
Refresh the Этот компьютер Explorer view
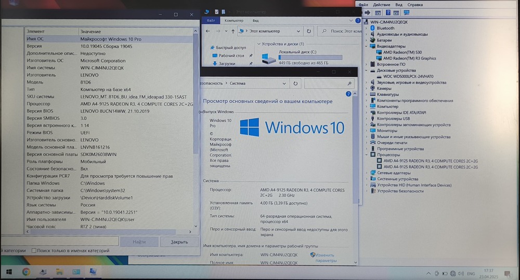click(309, 31)
